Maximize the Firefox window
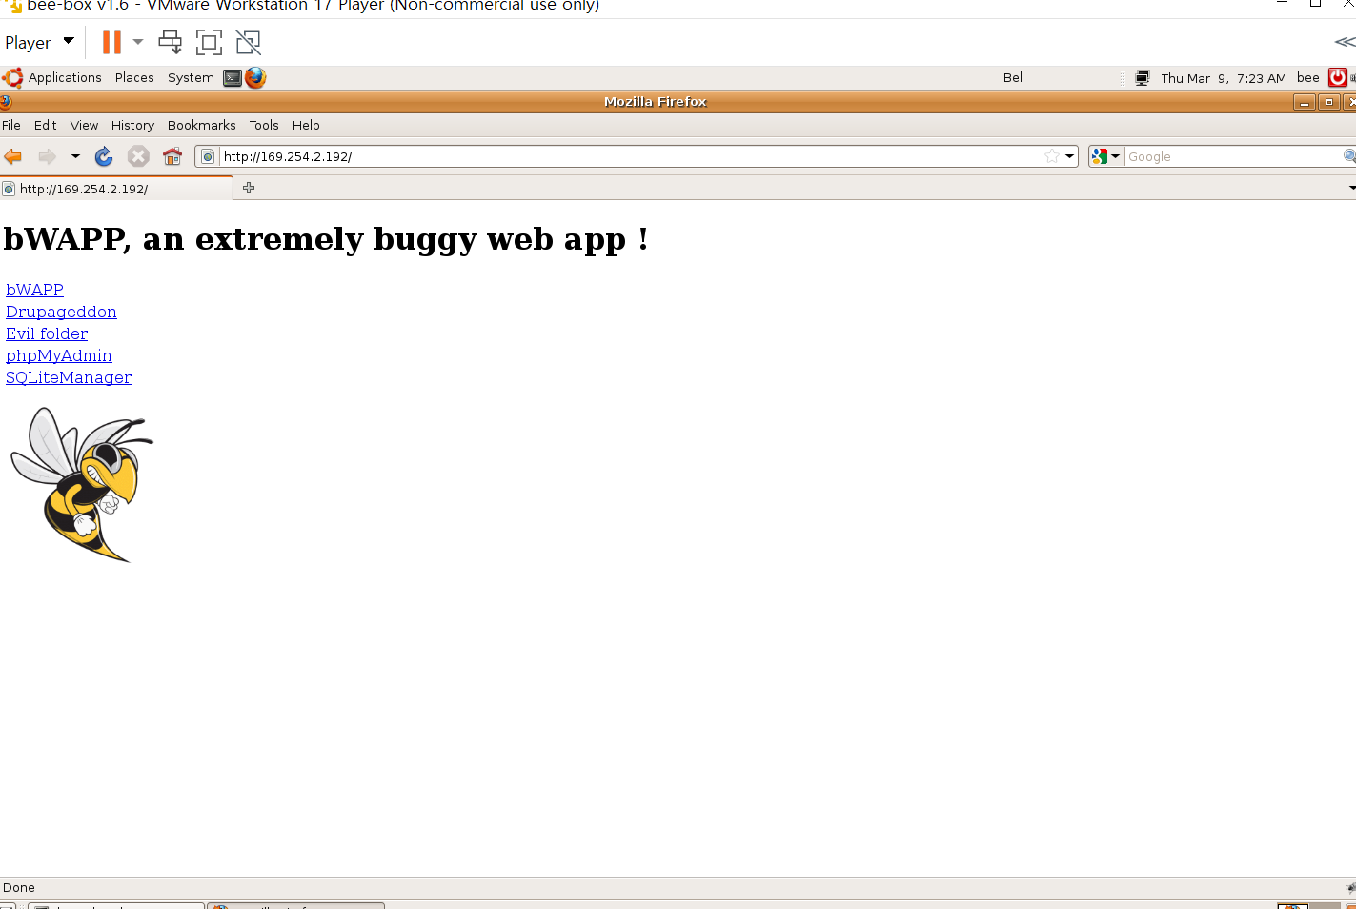 [x=1329, y=102]
